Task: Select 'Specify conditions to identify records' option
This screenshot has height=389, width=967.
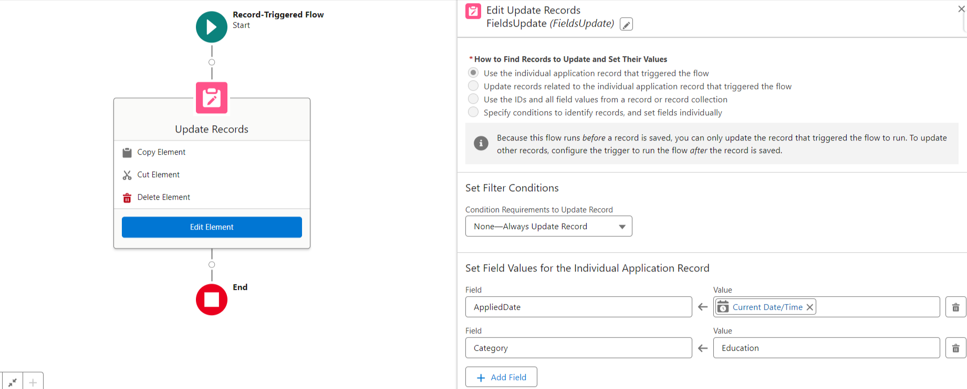Action: coord(473,112)
